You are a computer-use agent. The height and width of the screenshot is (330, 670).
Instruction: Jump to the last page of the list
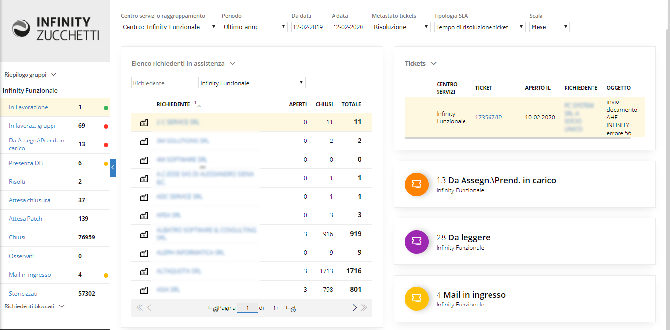[x=364, y=308]
